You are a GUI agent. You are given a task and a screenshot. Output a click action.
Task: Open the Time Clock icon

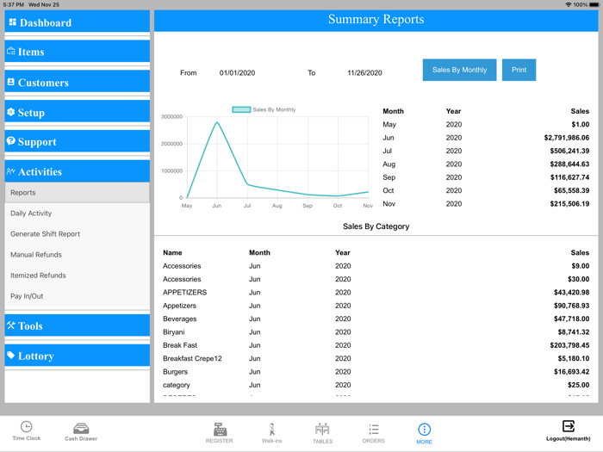[x=26, y=427]
